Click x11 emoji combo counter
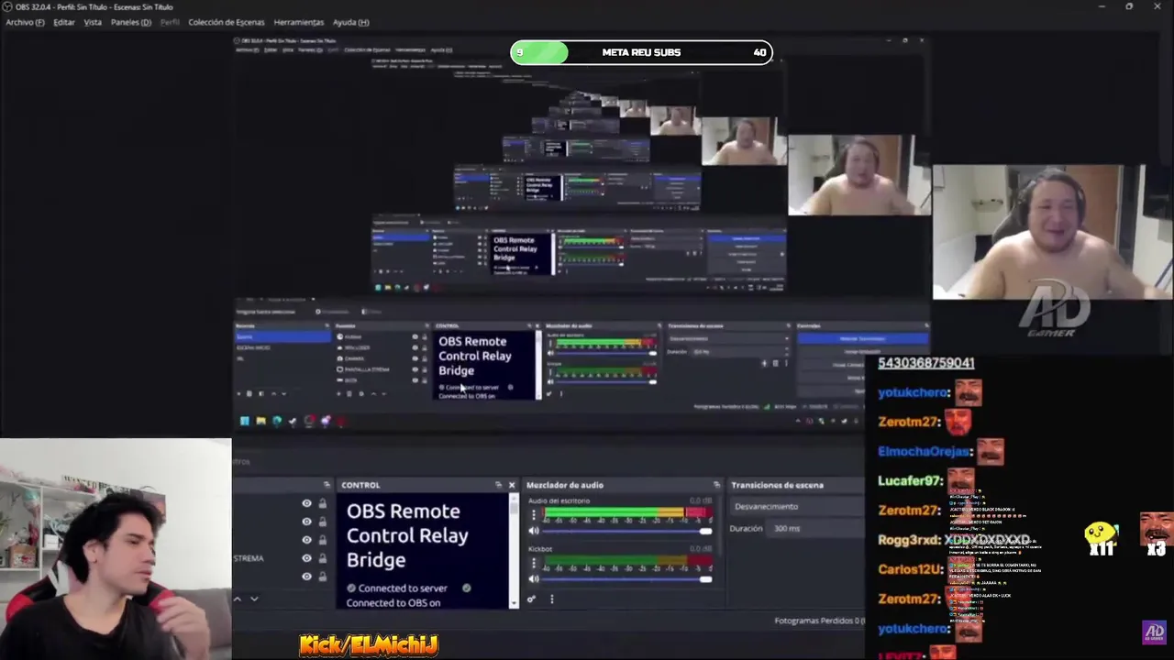 coord(1102,539)
